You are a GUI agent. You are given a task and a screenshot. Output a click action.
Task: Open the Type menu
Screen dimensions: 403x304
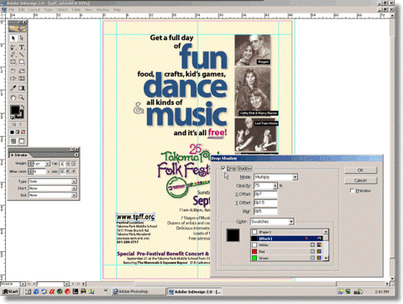coord(48,9)
